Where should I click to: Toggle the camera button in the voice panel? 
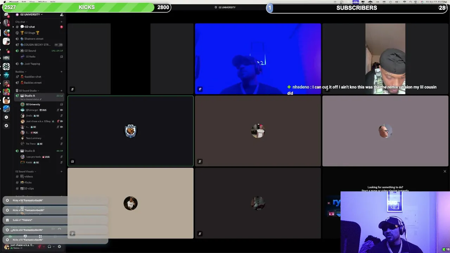pos(11,236)
